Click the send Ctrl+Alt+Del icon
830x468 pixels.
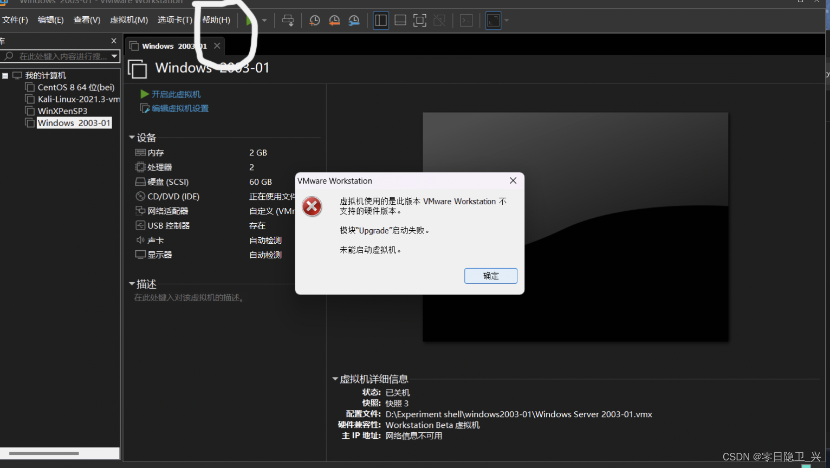point(288,21)
